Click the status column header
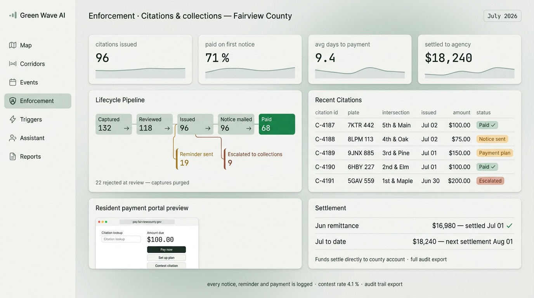The height and width of the screenshot is (298, 534). pos(484,113)
